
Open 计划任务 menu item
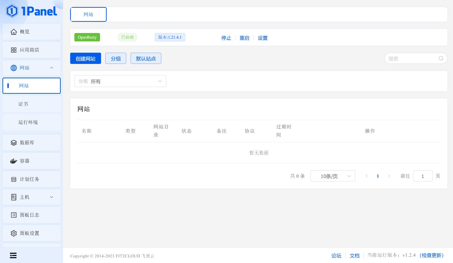tap(32, 179)
